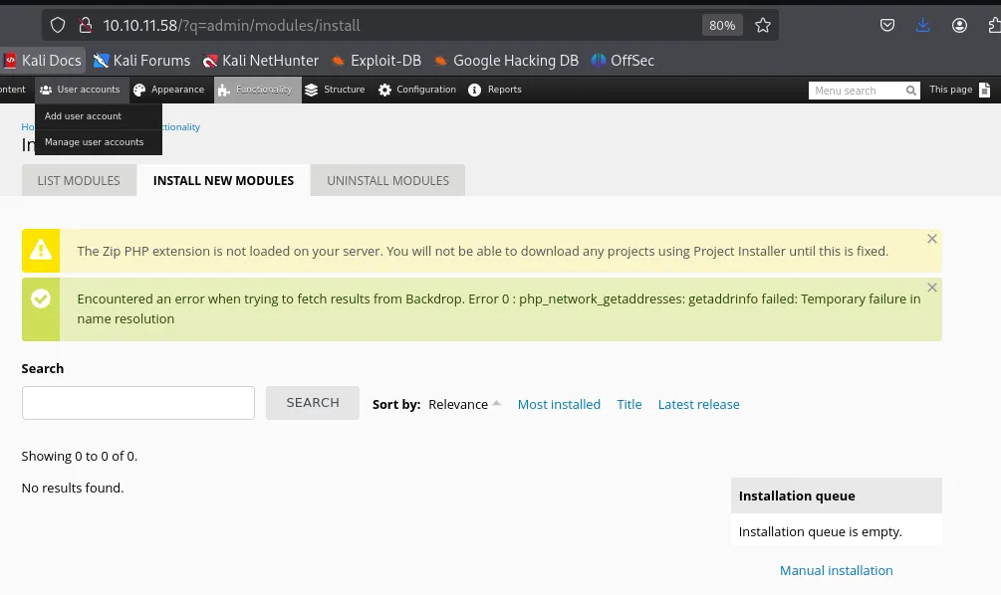Open the Configuration admin menu
The image size is (1001, 595).
tap(417, 90)
